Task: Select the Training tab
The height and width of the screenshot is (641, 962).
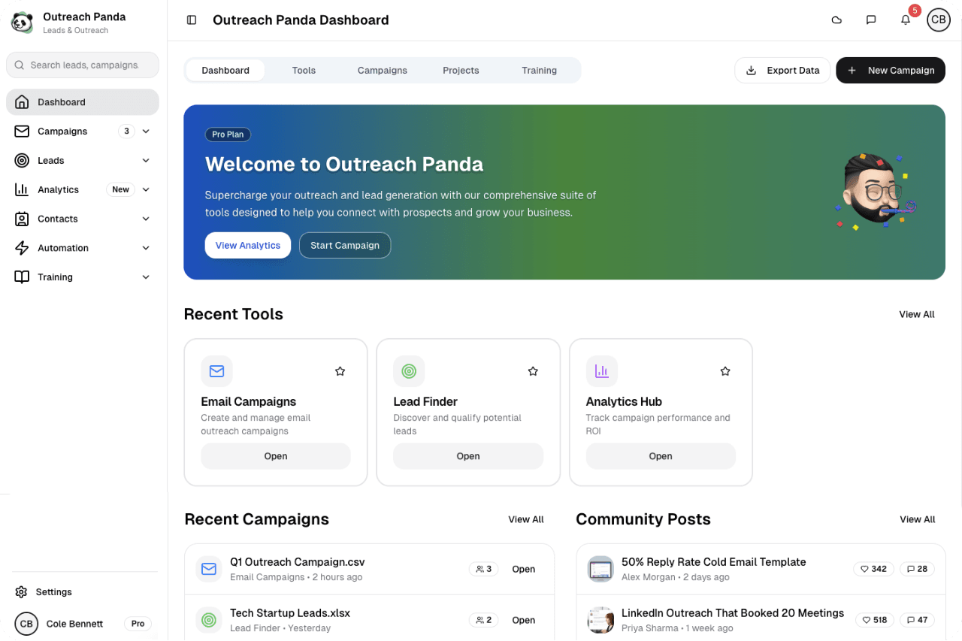Action: pyautogui.click(x=539, y=70)
